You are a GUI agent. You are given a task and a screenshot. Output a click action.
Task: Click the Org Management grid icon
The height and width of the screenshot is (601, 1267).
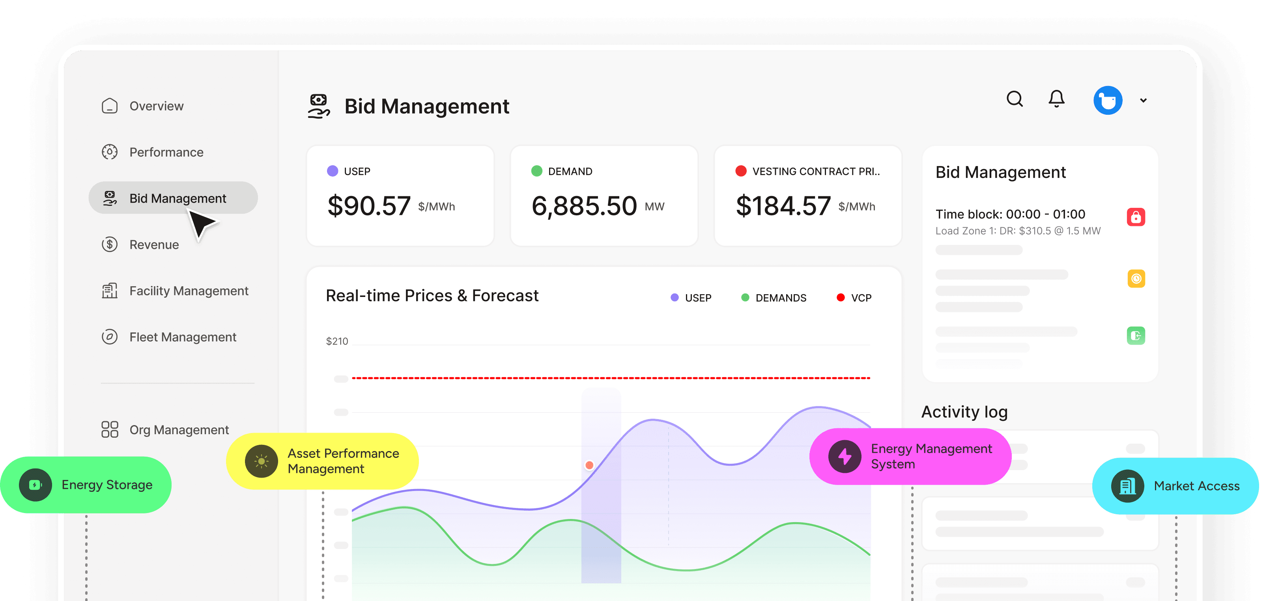click(x=109, y=429)
